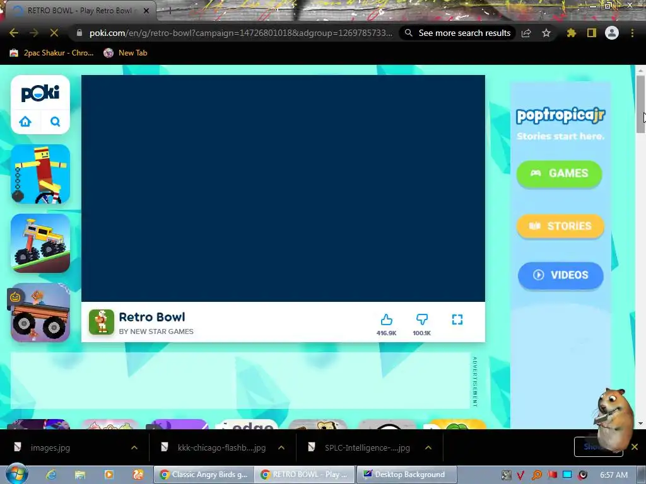Click the red flag tray icon
The height and width of the screenshot is (484, 646).
(x=552, y=475)
